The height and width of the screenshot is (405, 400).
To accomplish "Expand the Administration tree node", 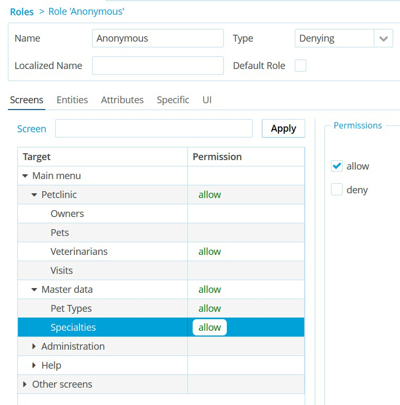I will pos(34,347).
